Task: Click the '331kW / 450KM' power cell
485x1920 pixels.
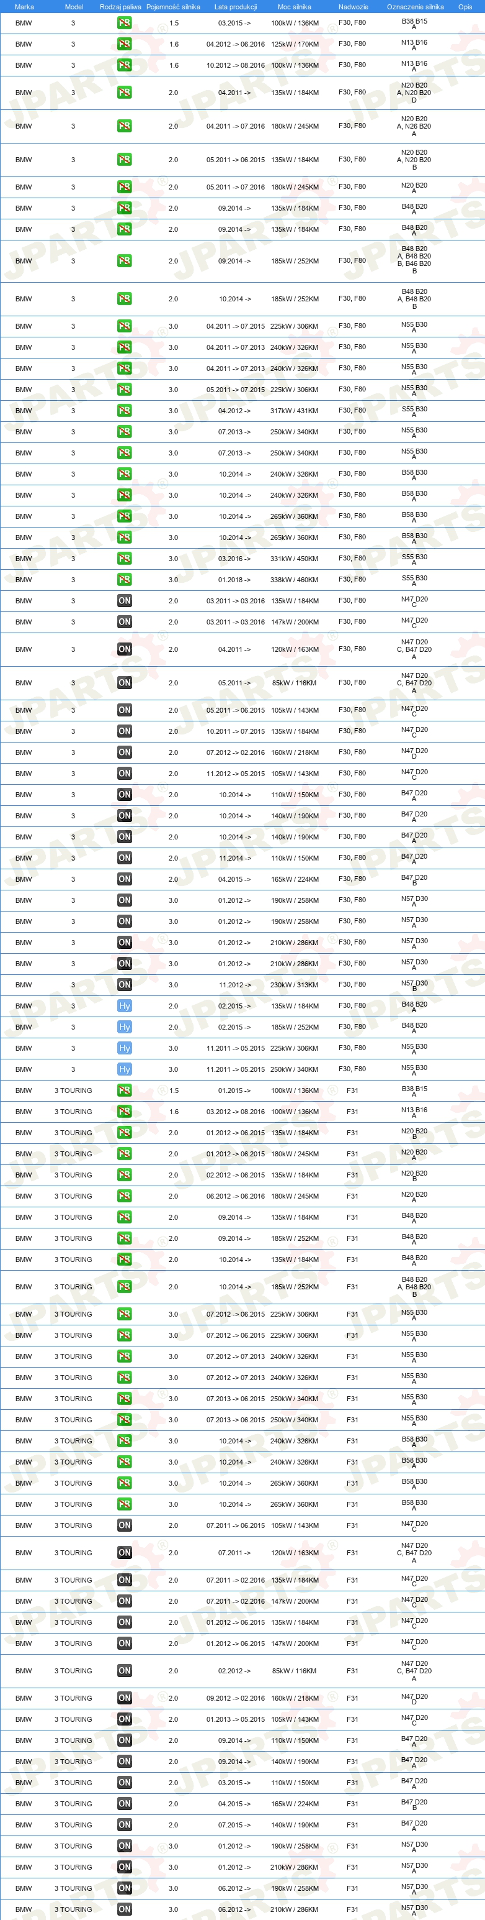Action: coord(295,558)
